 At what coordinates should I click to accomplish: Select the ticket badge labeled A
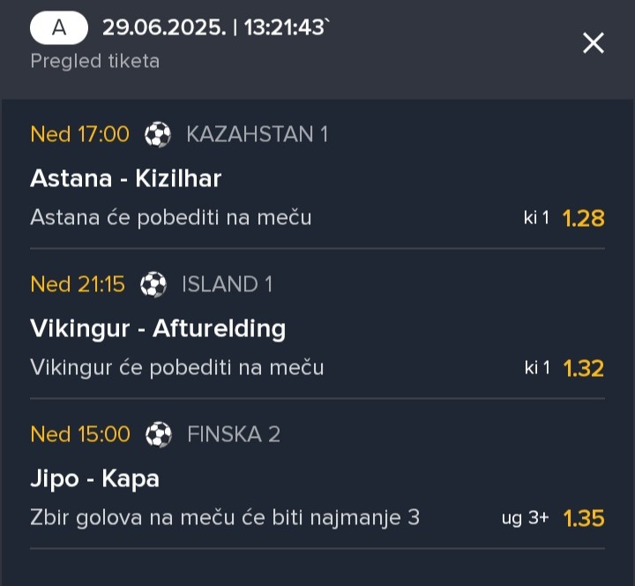click(59, 27)
